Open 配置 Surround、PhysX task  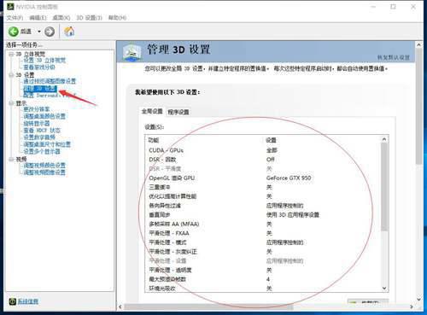50,96
